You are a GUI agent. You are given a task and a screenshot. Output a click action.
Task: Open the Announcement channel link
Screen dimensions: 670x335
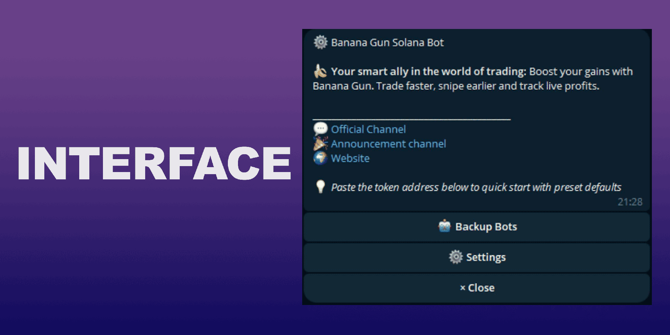pyautogui.click(x=388, y=144)
